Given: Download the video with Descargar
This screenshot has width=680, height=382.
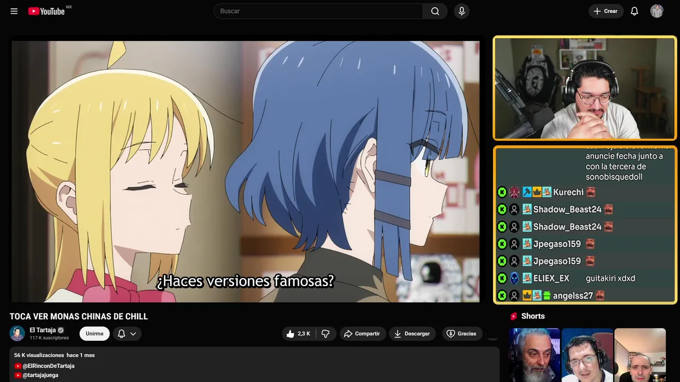Looking at the screenshot, I should (412, 334).
